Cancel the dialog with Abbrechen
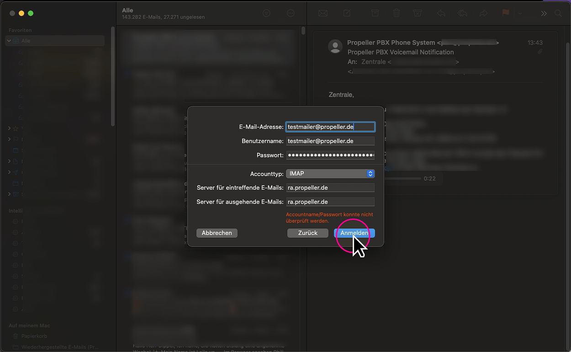Viewport: 571px width, 352px height. coord(217,233)
